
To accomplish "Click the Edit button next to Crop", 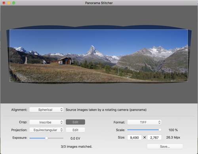I will (75, 122).
